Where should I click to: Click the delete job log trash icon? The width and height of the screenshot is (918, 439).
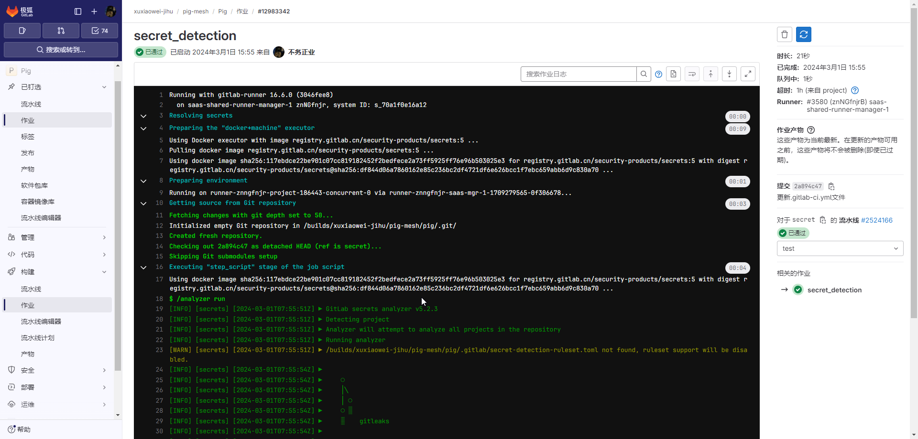pos(784,34)
